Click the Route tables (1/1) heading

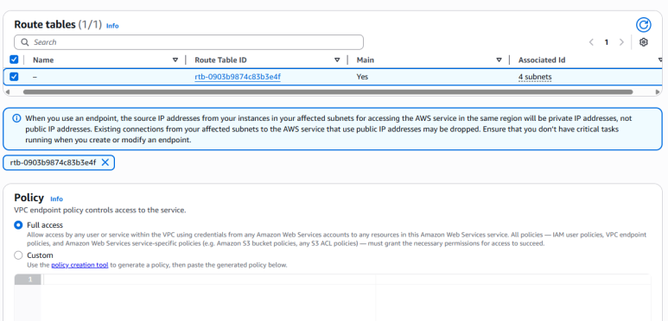[58, 25]
